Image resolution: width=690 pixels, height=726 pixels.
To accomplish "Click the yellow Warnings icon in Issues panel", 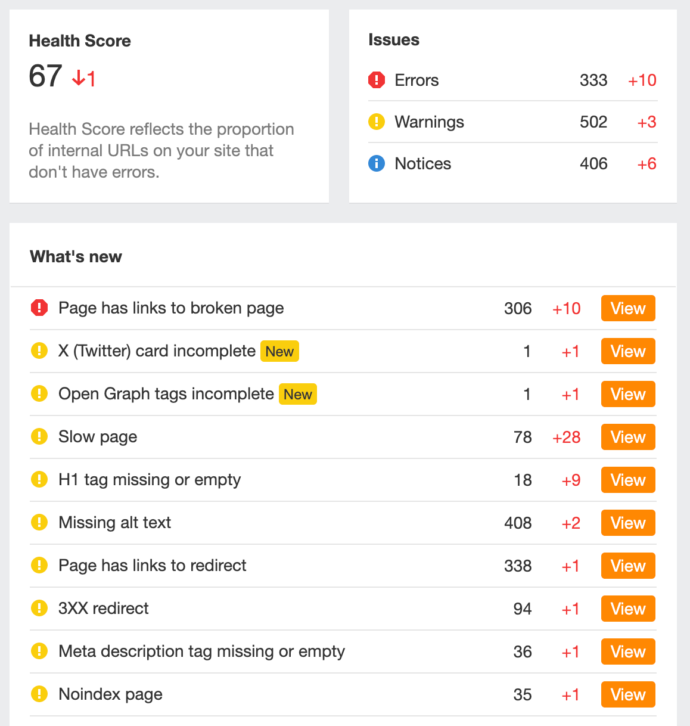I will (x=377, y=122).
